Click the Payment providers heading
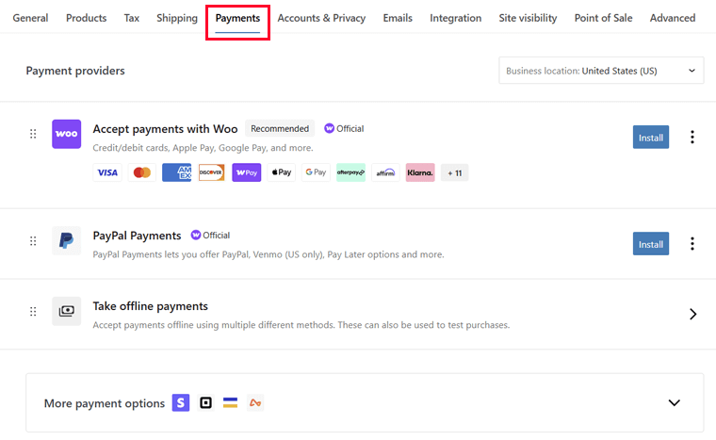Screen dimensions: 716x440 75,71
